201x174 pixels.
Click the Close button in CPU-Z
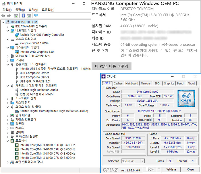tap(190, 169)
